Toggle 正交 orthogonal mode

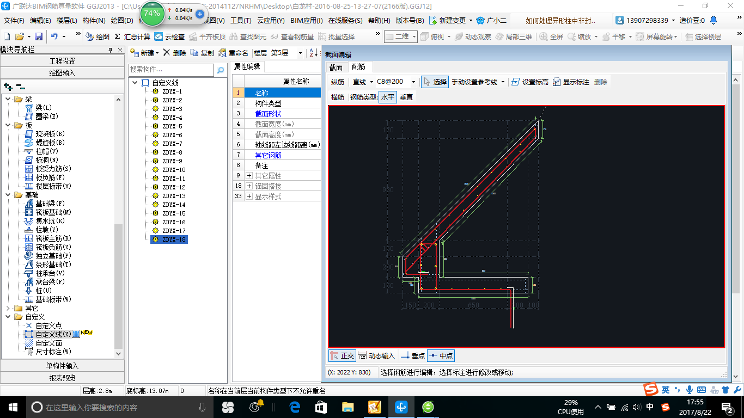(x=343, y=356)
